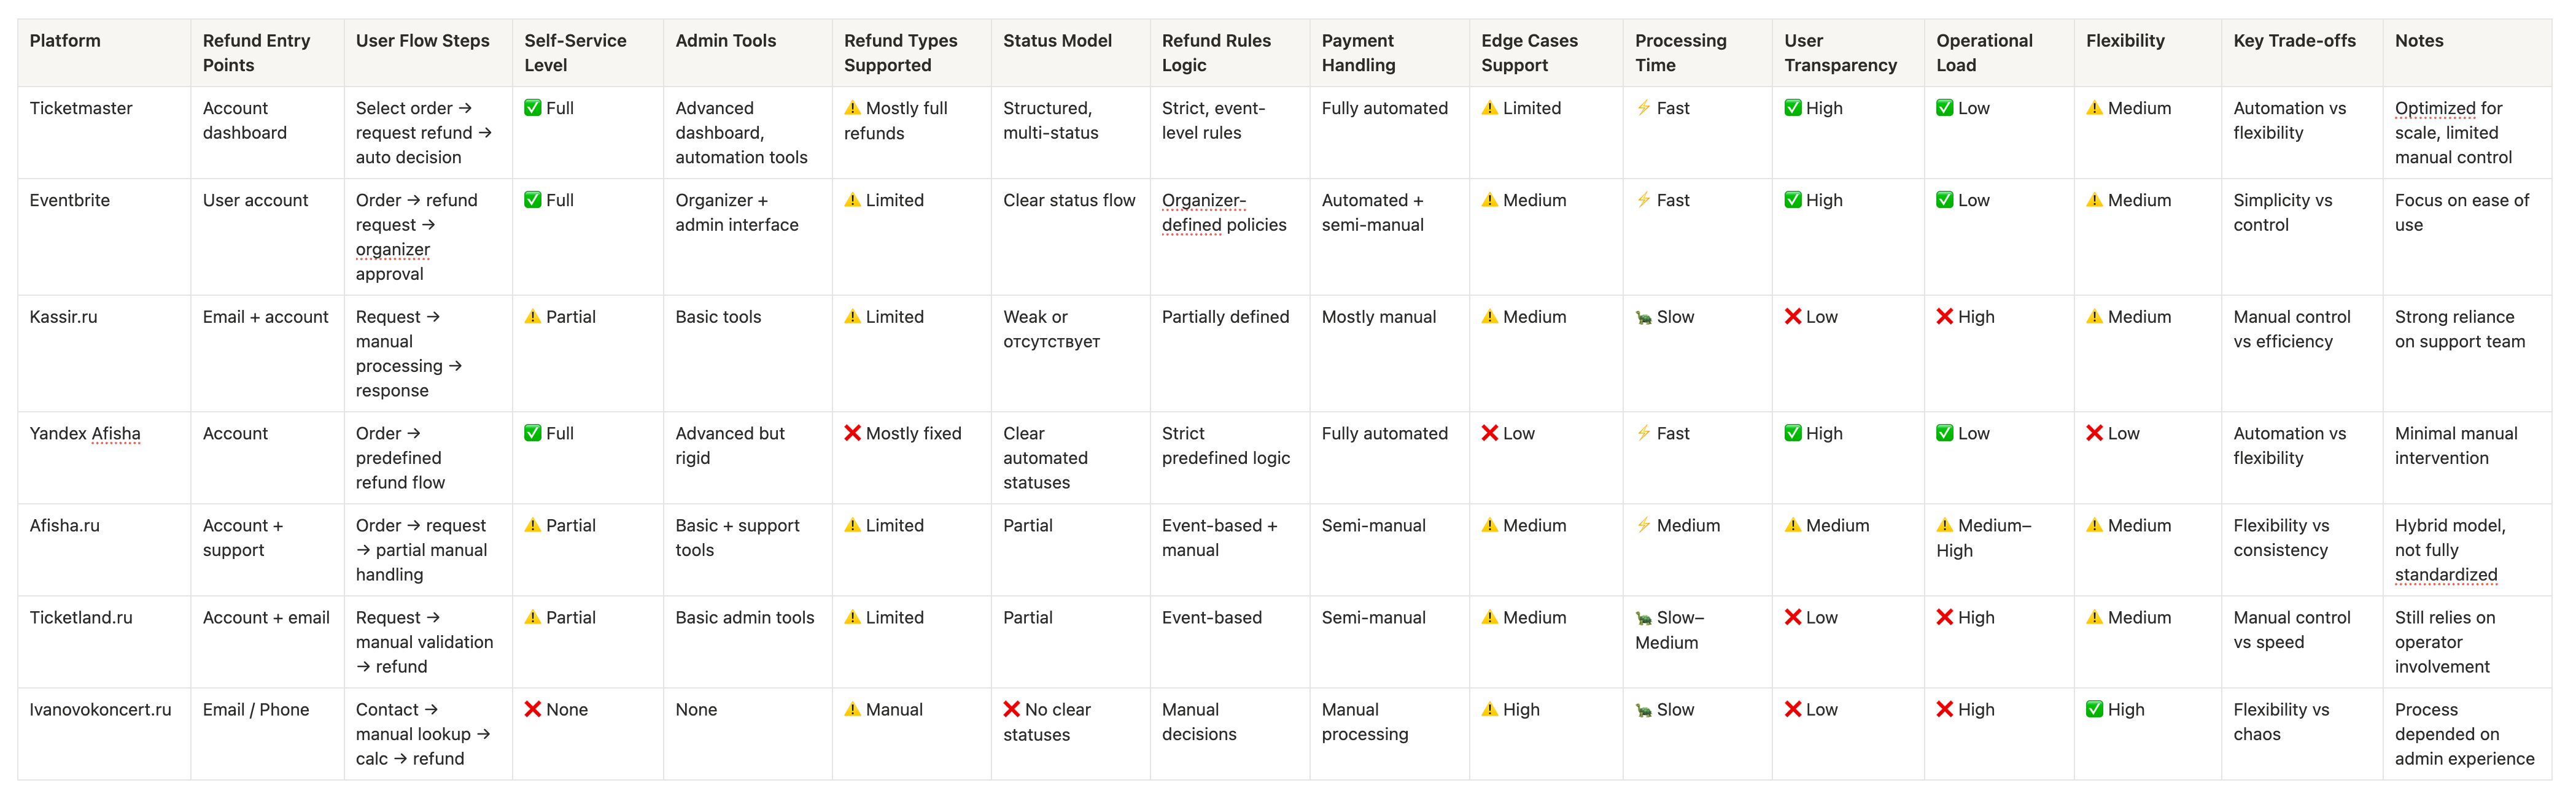Image resolution: width=2576 pixels, height=799 pixels.
Task: Click the green checkmark in Ivanovokoncert.ru's Flexibility cell
Action: pyautogui.click(x=2094, y=709)
